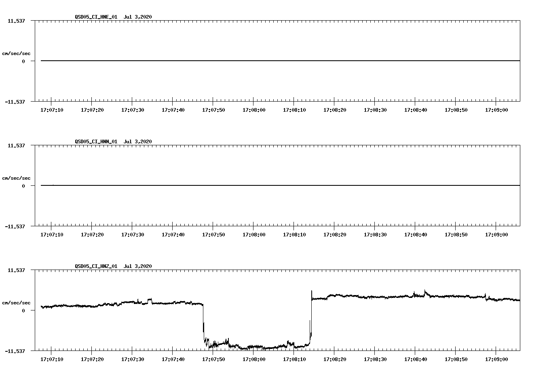Click the QSD05_CI_HNN_01 Jul 3,2020 title
The height and width of the screenshot is (374, 549).
point(113,141)
